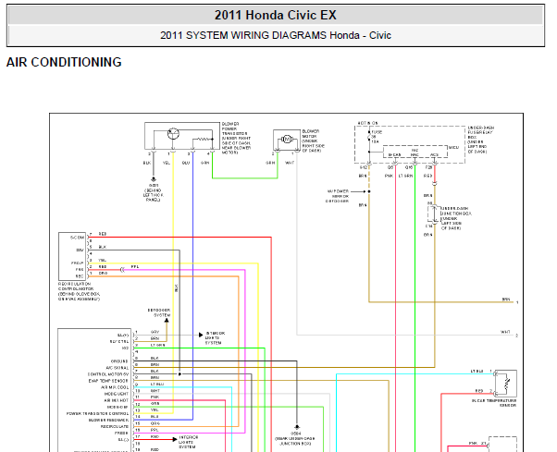Click the 'PPL' label on the magenta wire

coord(135,266)
